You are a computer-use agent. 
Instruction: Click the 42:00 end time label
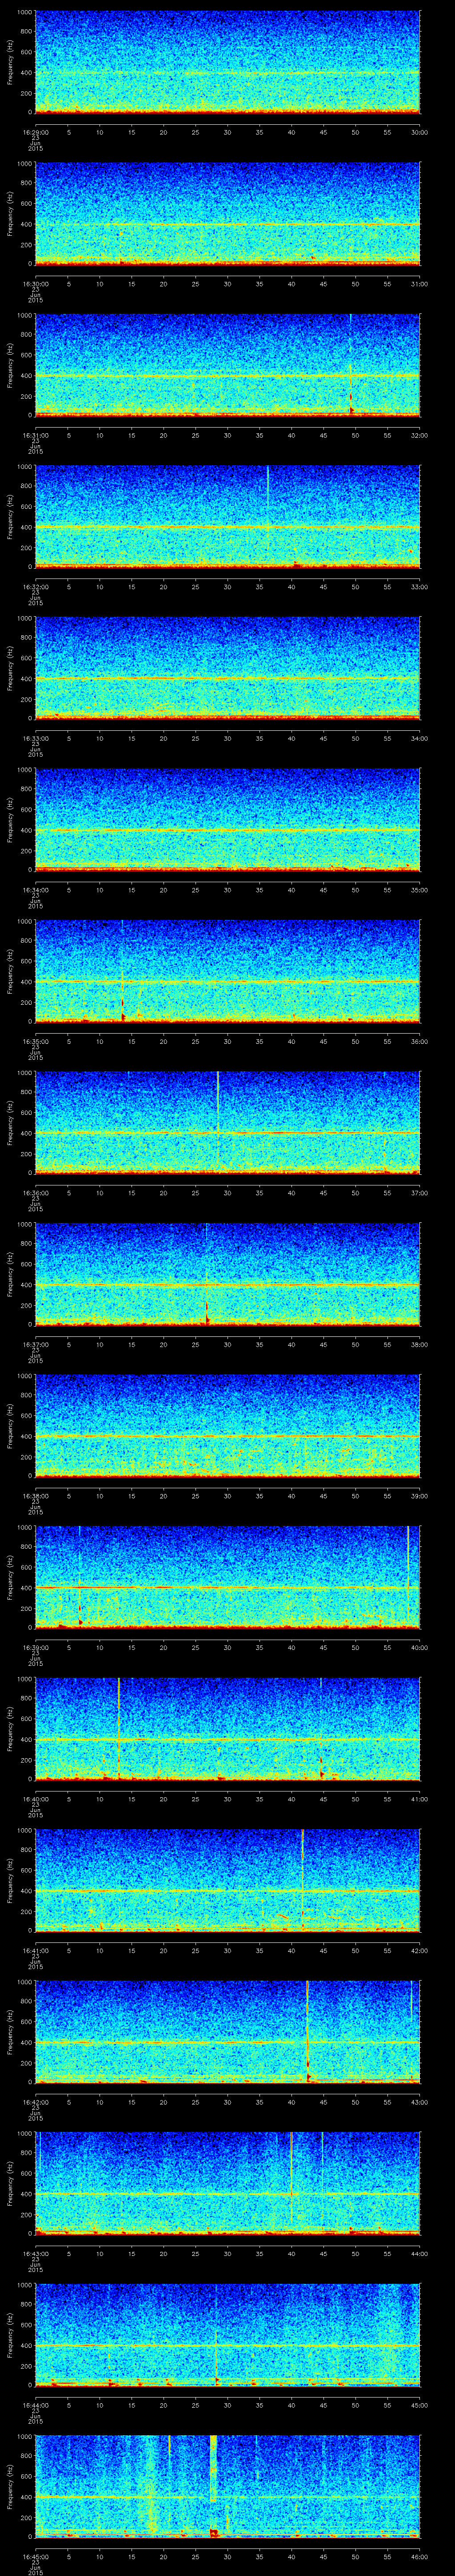coord(420,1951)
